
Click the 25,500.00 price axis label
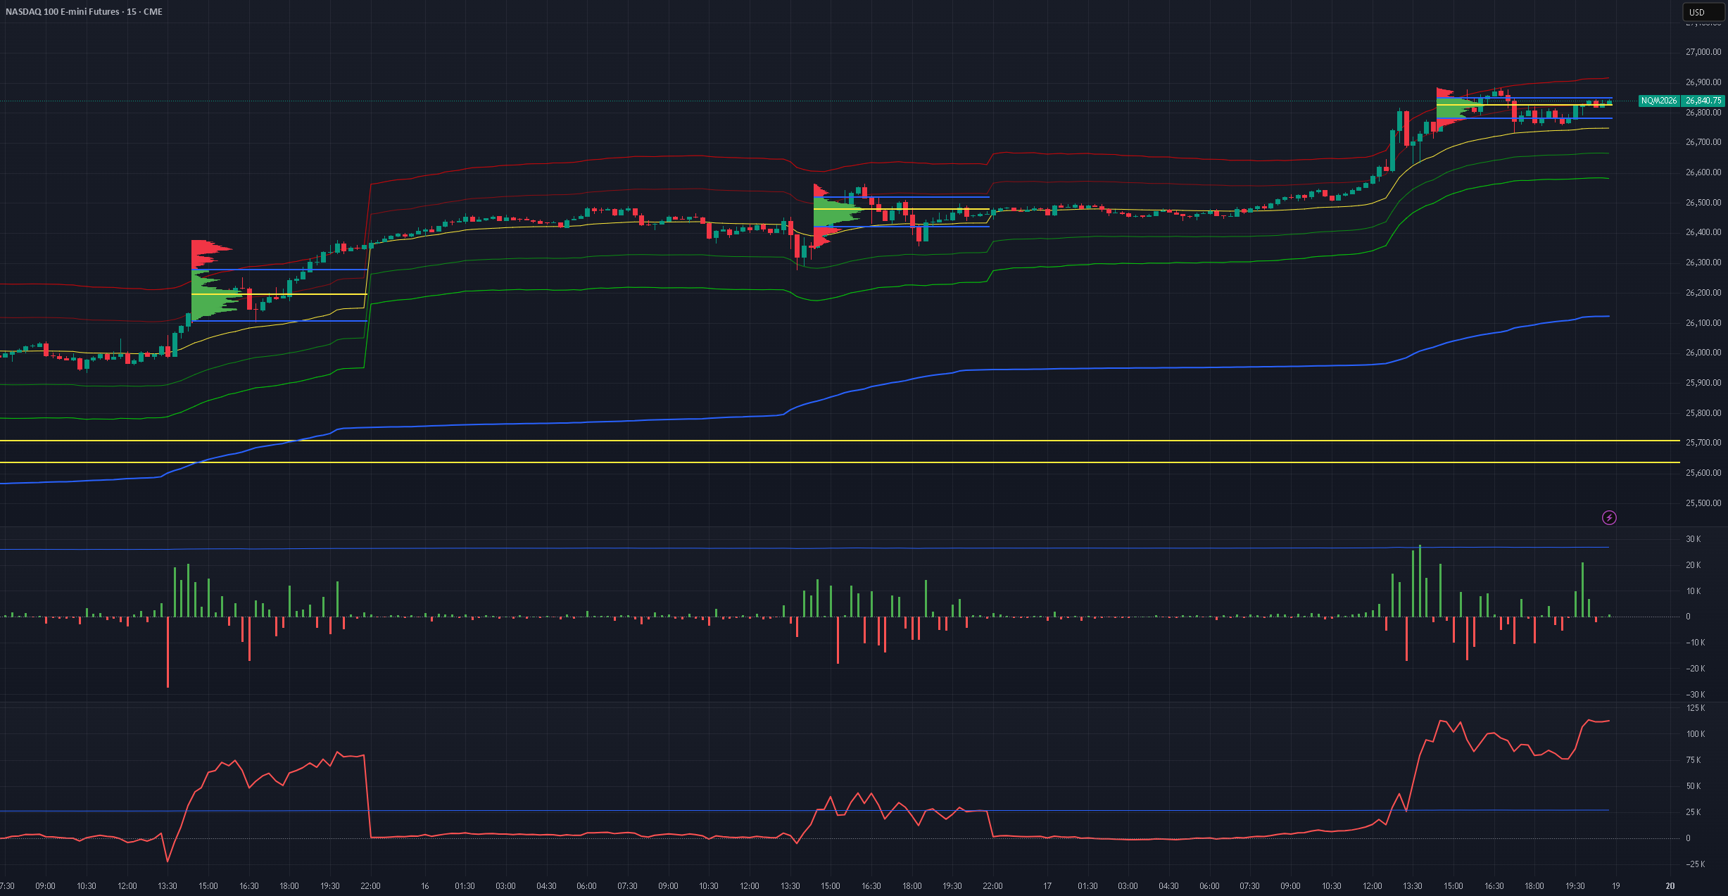pyautogui.click(x=1703, y=503)
